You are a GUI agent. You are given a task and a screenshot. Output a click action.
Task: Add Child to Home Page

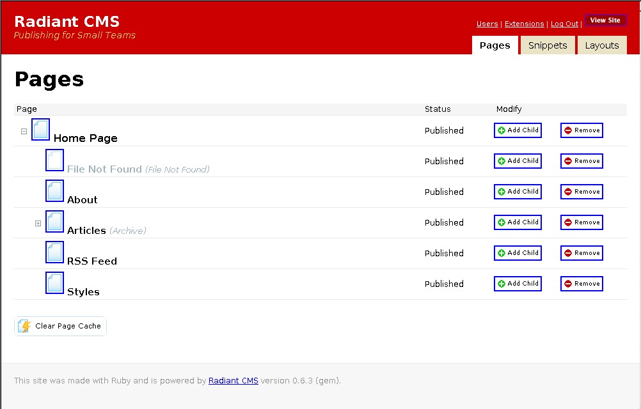[x=518, y=130]
